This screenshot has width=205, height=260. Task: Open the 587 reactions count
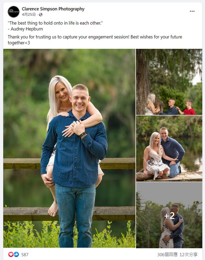(x=25, y=254)
